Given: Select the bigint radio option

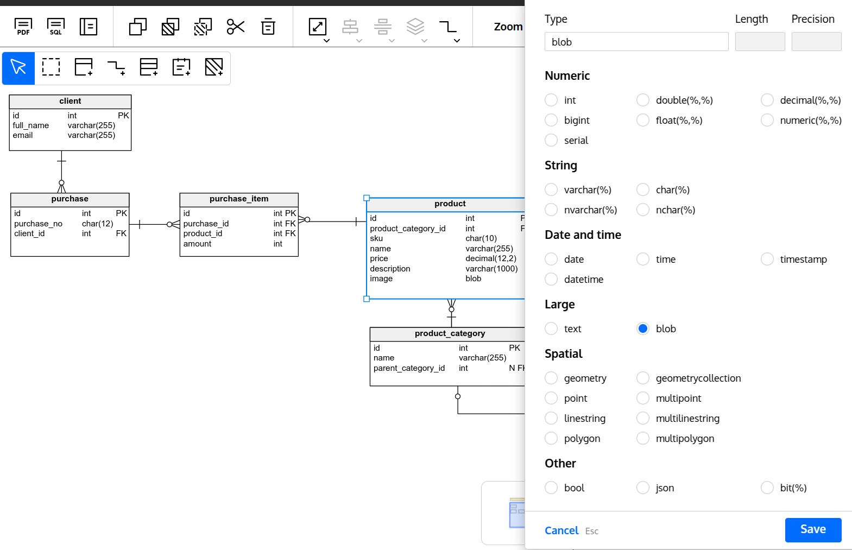Looking at the screenshot, I should pos(551,120).
